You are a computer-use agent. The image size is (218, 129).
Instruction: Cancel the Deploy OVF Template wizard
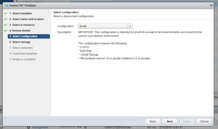204,121
